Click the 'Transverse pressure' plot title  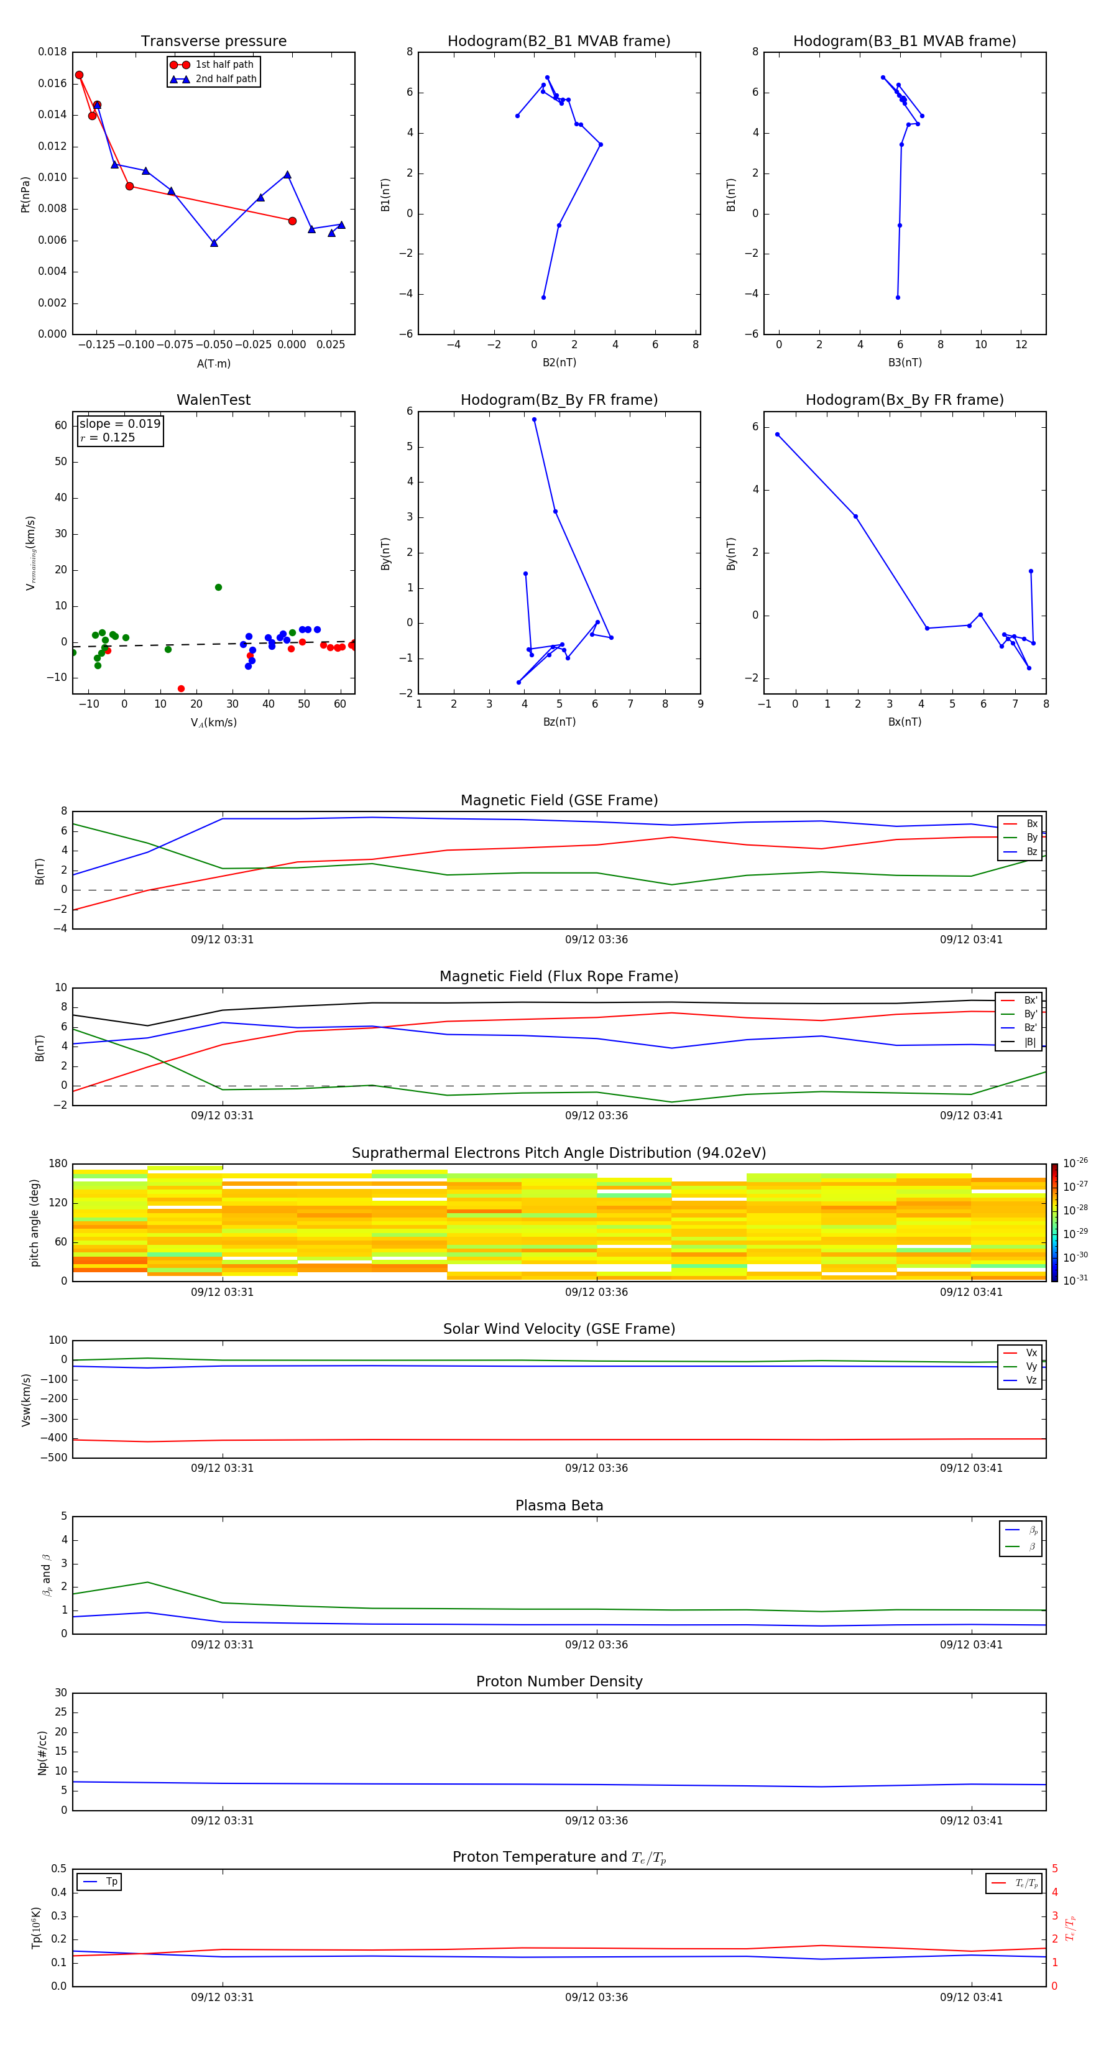click(x=213, y=42)
